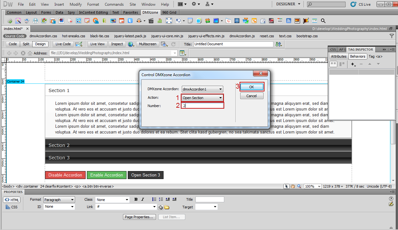Click the address bar options list icon
The image size is (398, 230).
[x=182, y=53]
